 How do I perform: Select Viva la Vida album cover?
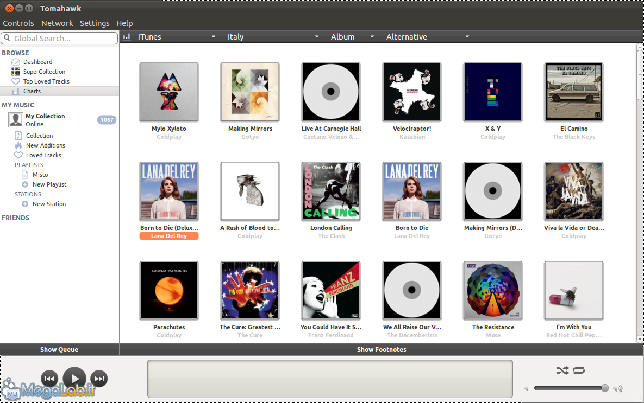(574, 191)
